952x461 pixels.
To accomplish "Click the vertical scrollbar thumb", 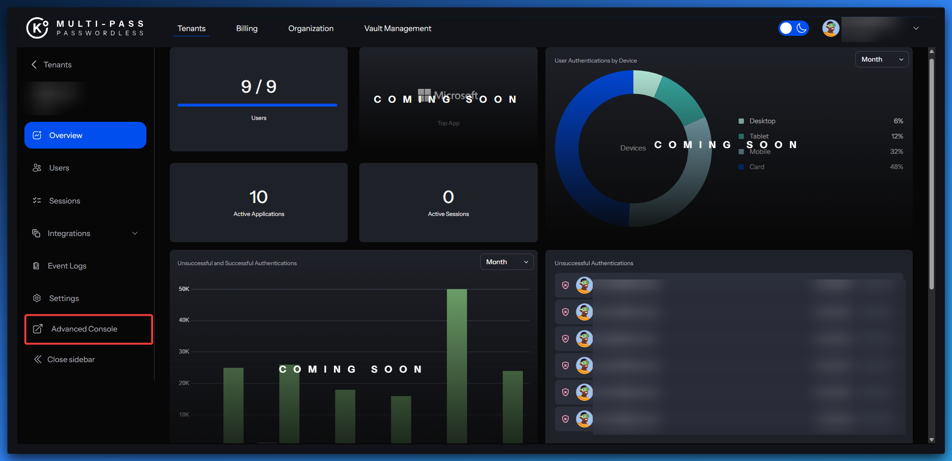I will [x=931, y=172].
